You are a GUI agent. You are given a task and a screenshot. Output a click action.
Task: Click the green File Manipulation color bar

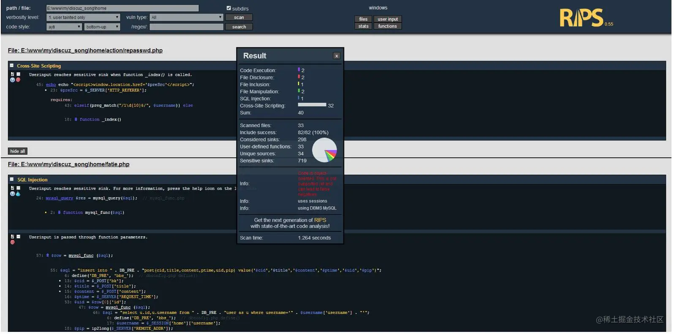coord(299,91)
